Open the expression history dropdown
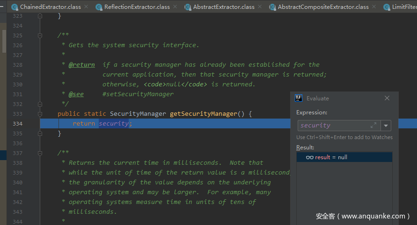 click(x=386, y=125)
